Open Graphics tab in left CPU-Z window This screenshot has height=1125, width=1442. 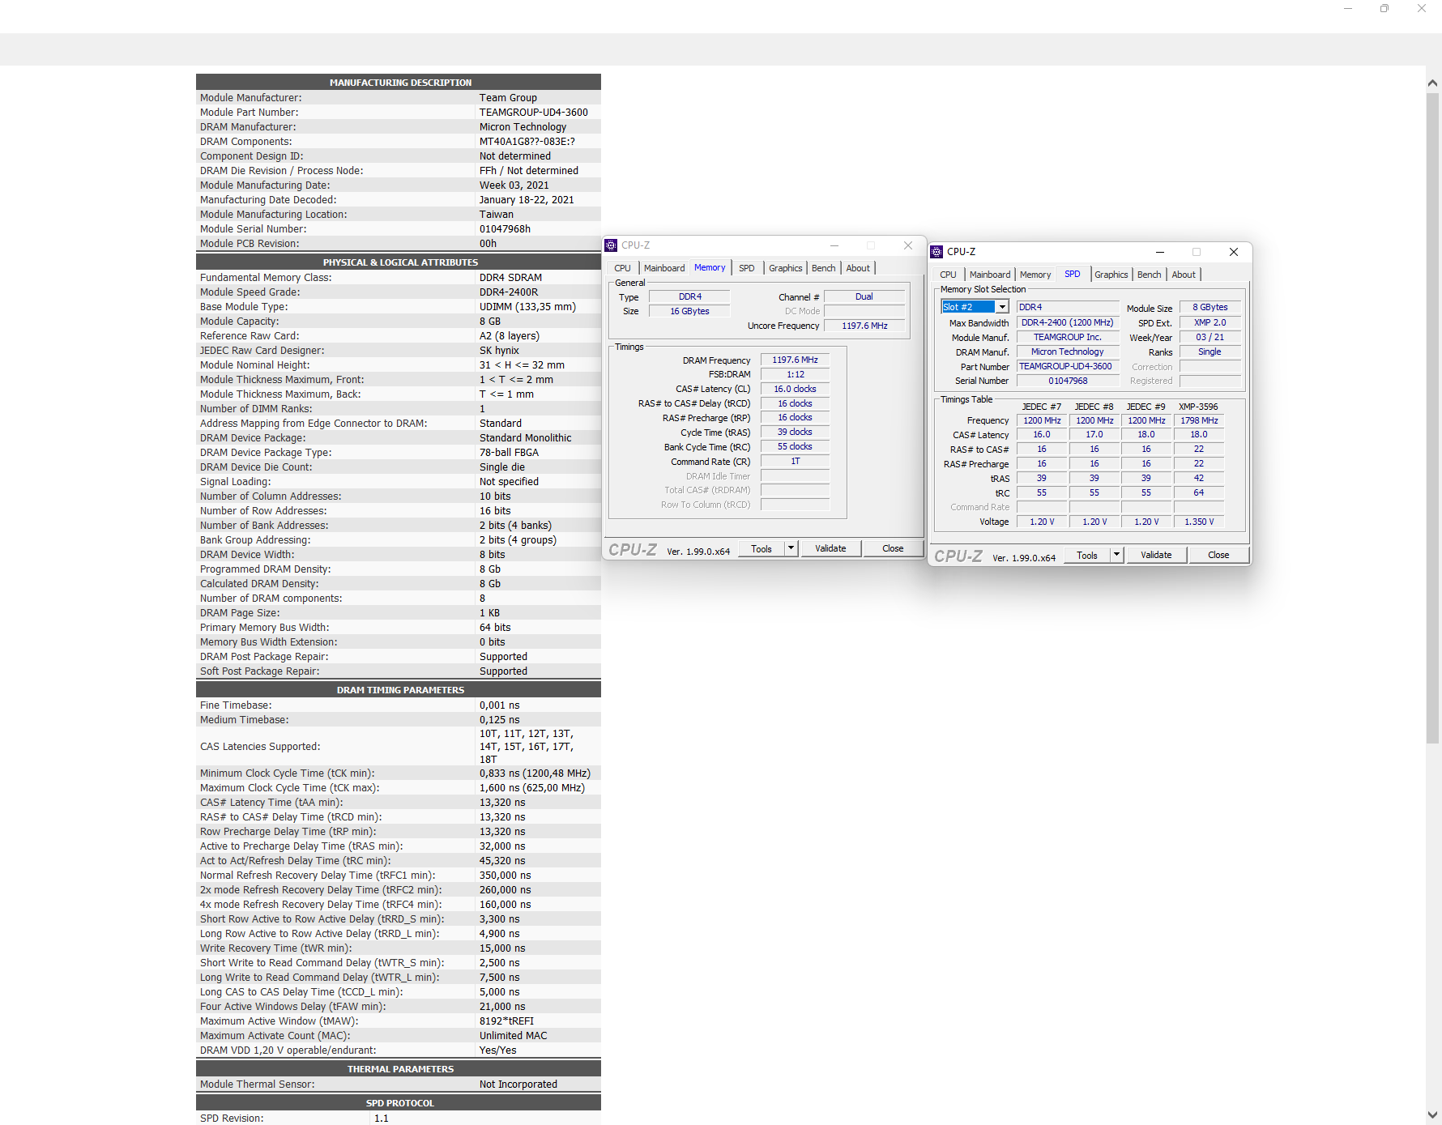(786, 268)
